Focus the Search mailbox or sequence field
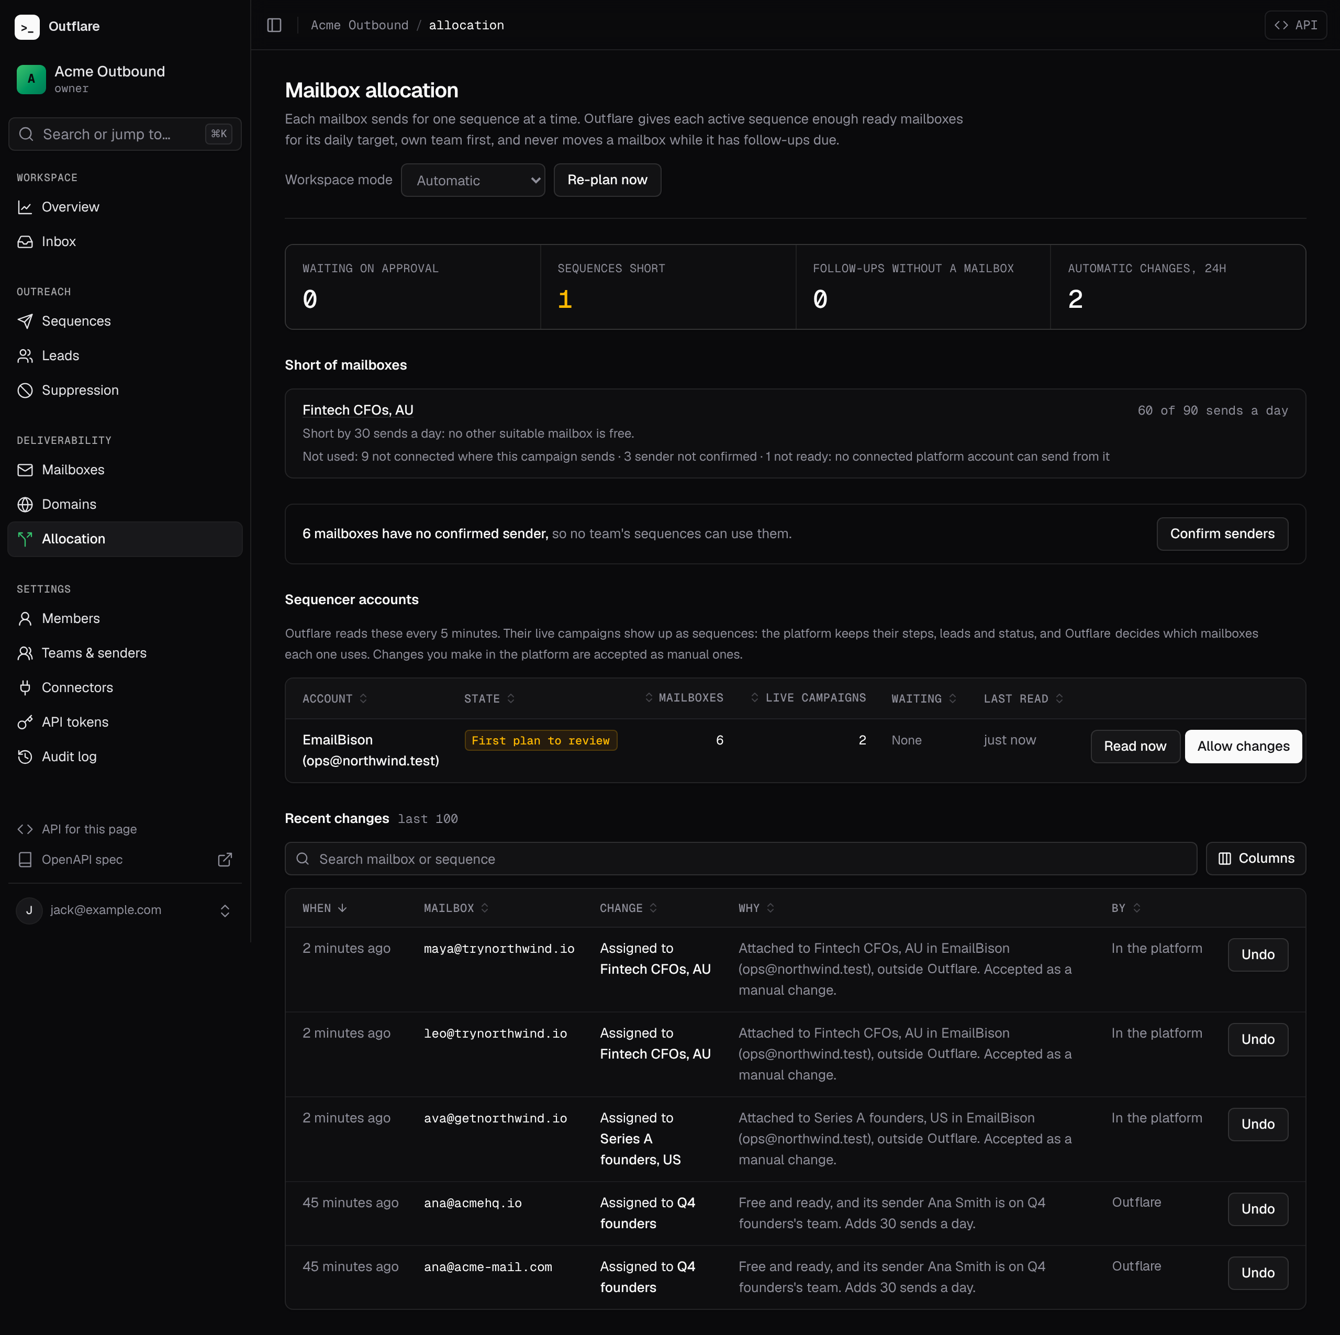 pos(741,859)
